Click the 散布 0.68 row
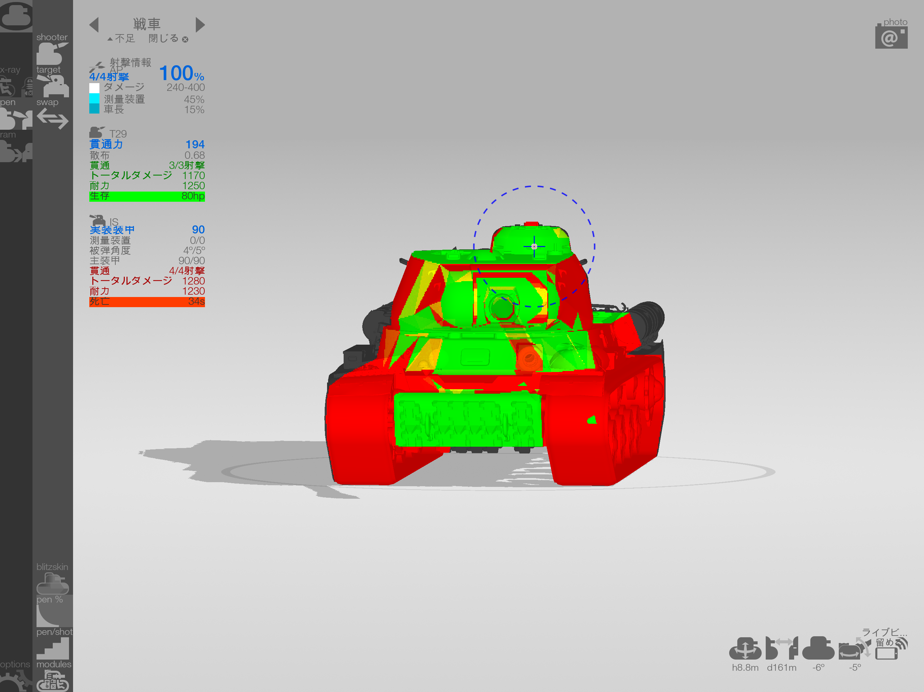 pyautogui.click(x=147, y=155)
